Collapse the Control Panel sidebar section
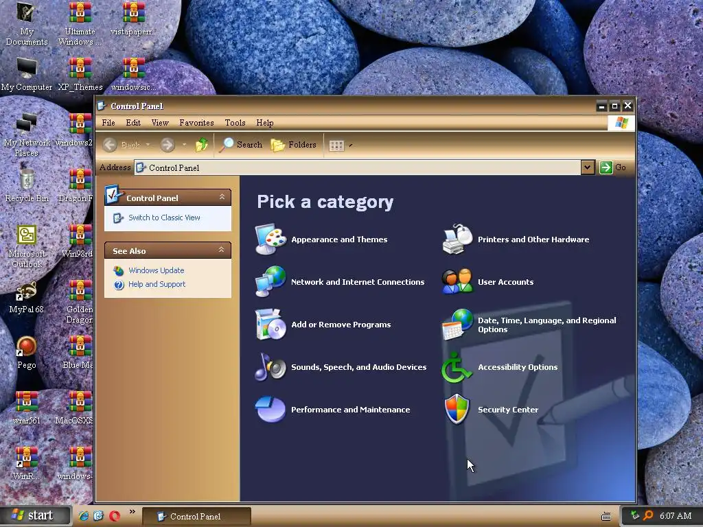Screen dimensions: 703x527 222,197
